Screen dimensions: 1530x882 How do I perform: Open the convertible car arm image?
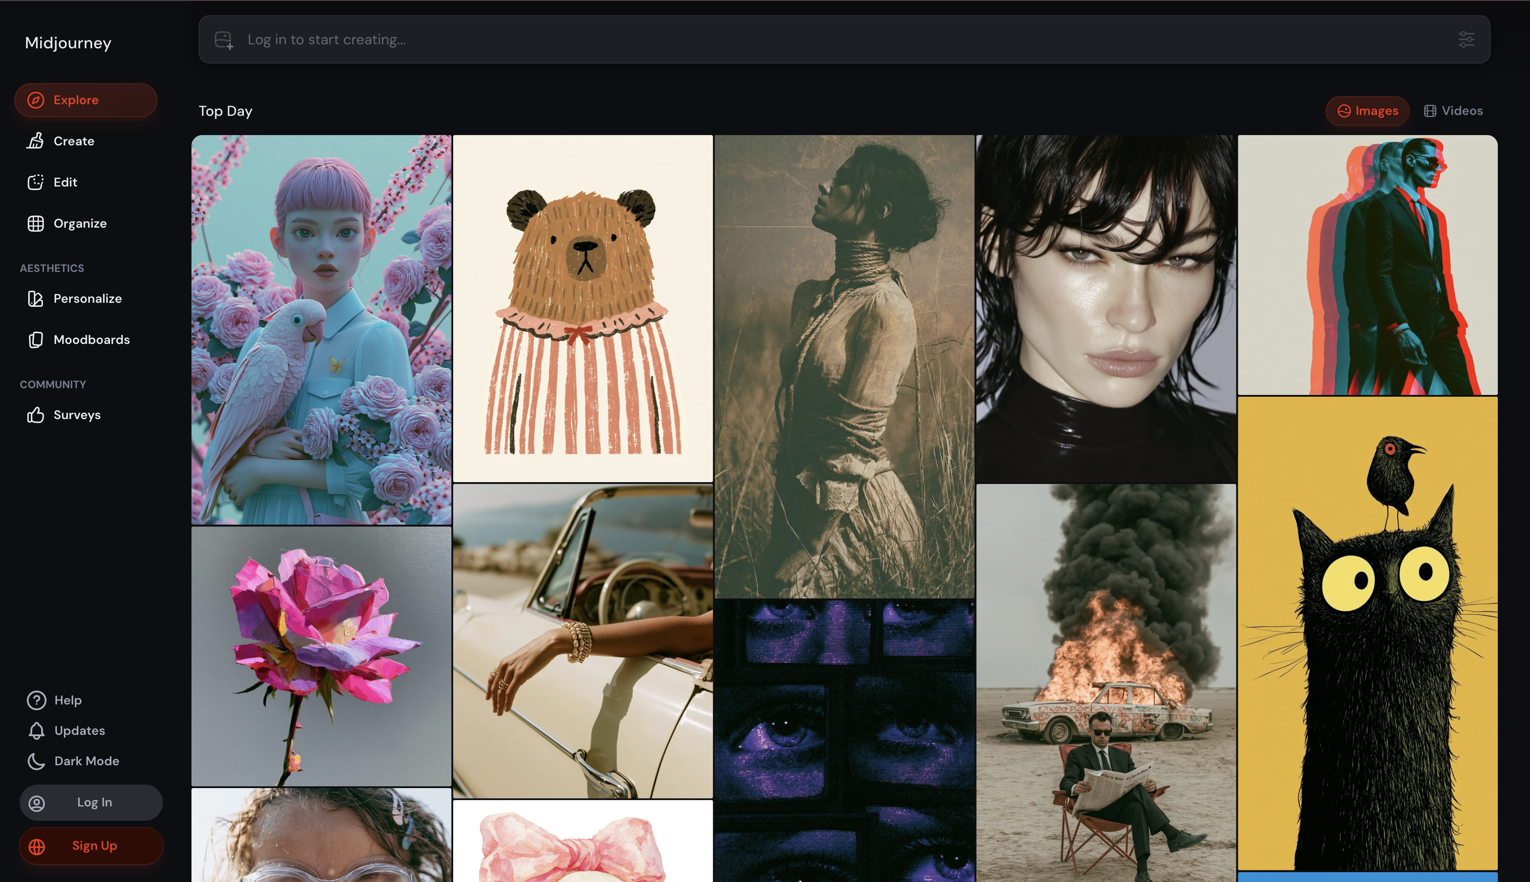pyautogui.click(x=583, y=641)
